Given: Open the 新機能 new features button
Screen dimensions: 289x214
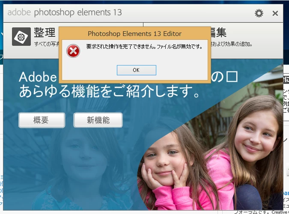Looking at the screenshot, I should (x=98, y=120).
